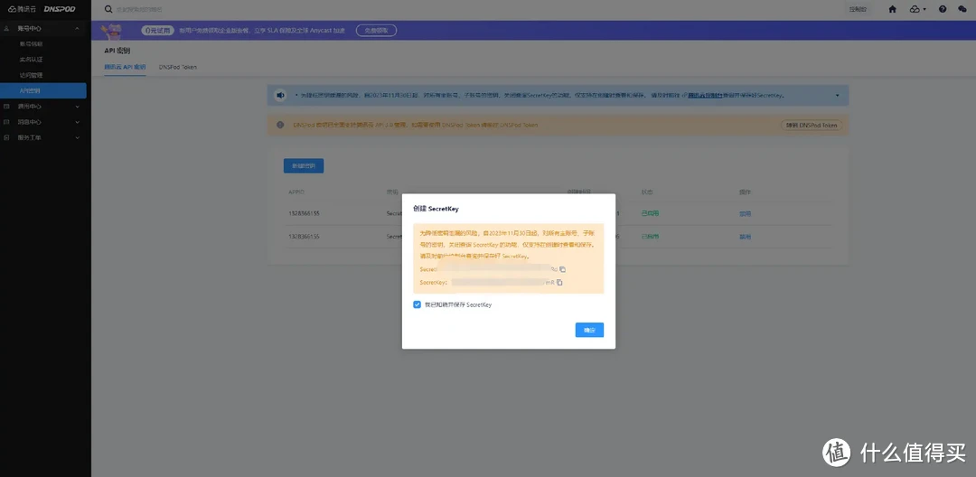Expand the blue notice banner arrow
This screenshot has height=477, width=976.
837,95
